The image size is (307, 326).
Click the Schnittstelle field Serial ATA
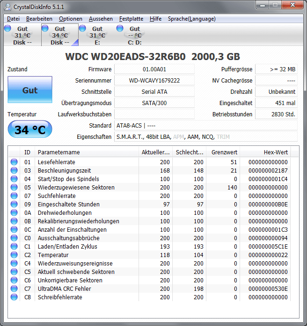[x=154, y=91]
